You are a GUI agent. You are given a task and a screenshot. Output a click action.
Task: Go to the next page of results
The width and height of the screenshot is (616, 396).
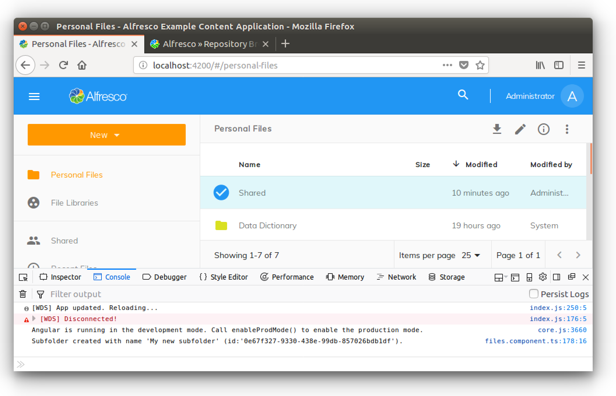(578, 255)
